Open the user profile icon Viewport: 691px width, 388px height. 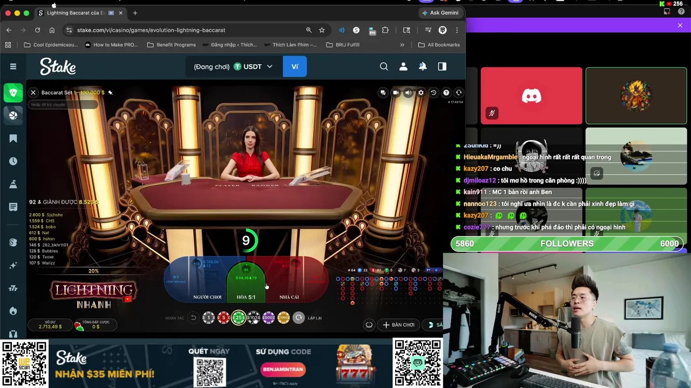403,66
